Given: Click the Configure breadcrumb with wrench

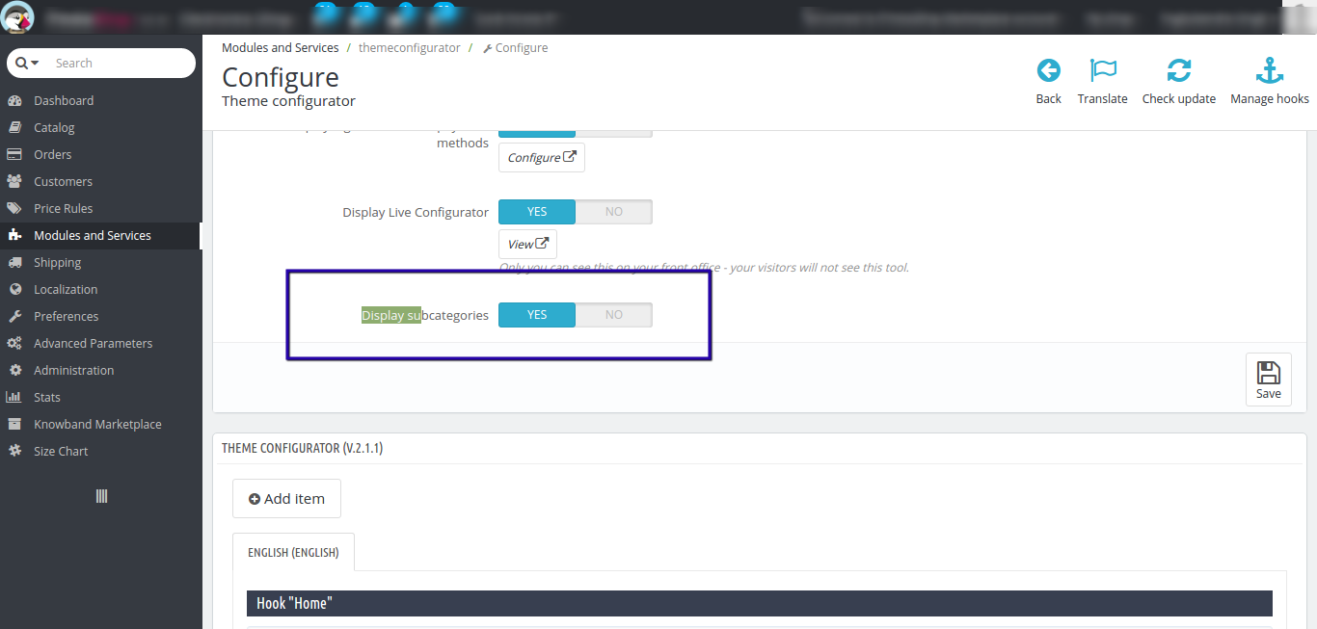Looking at the screenshot, I should point(515,47).
